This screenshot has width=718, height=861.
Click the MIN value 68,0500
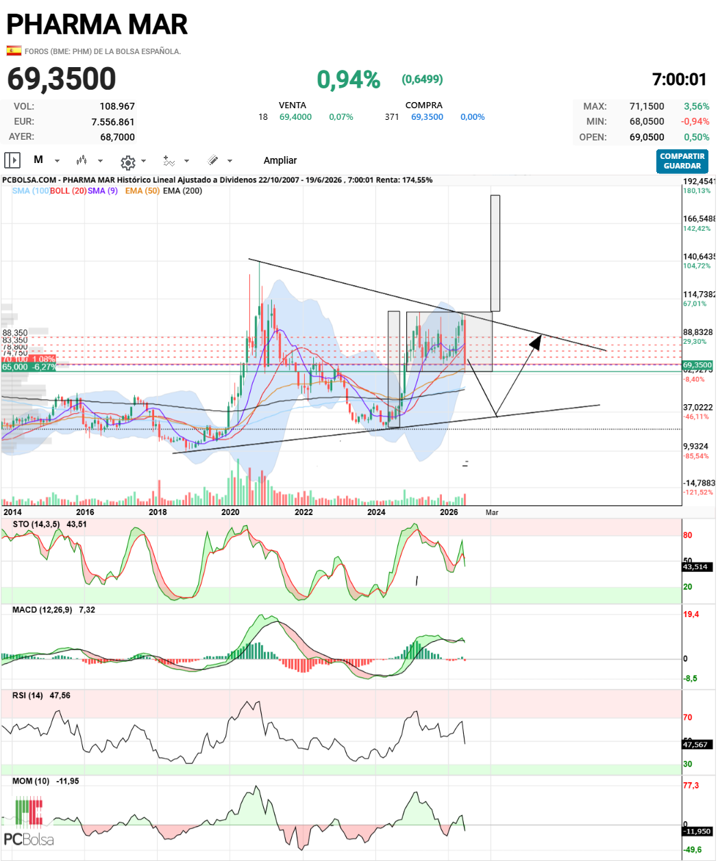[647, 121]
